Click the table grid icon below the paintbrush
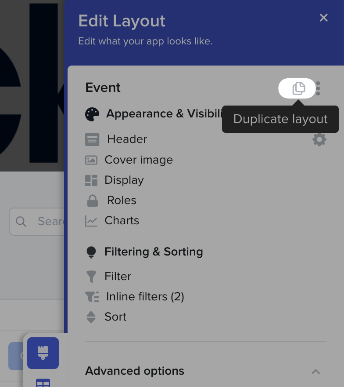344x387 pixels. coord(43,383)
